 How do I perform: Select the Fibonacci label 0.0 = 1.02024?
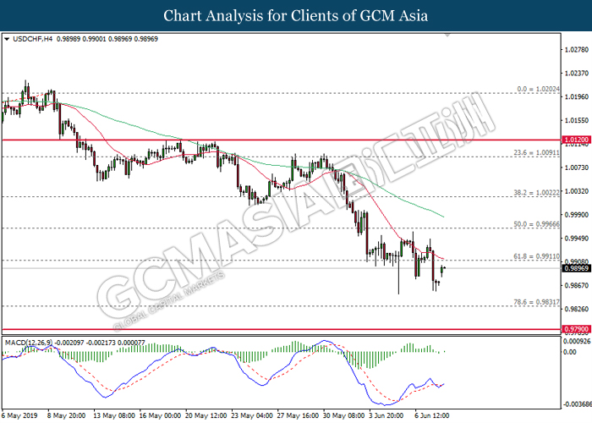(538, 89)
